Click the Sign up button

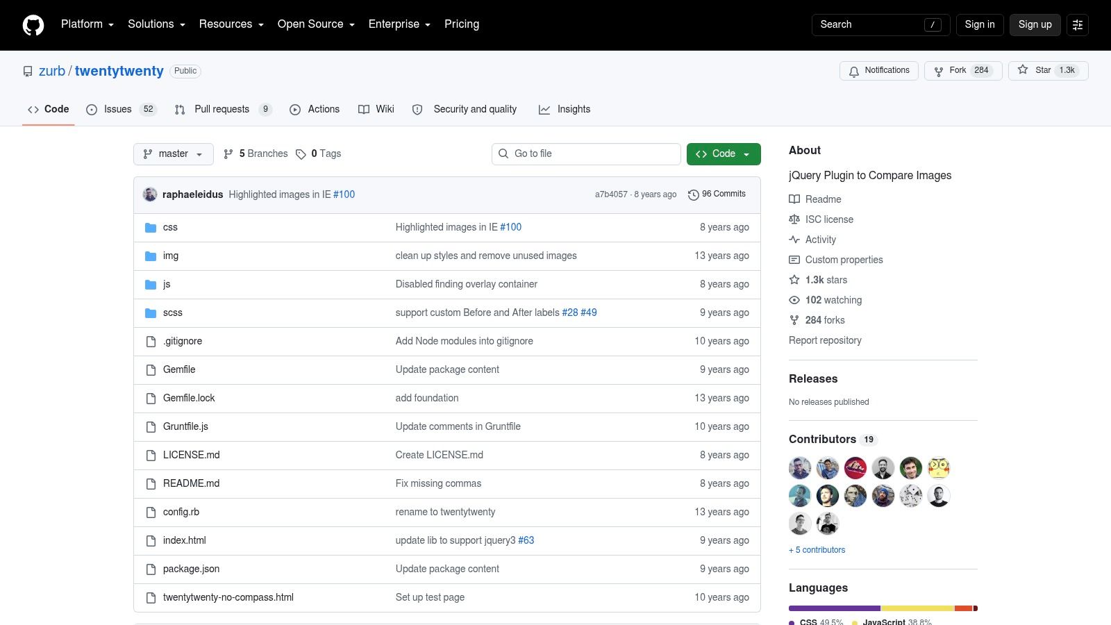(1035, 25)
